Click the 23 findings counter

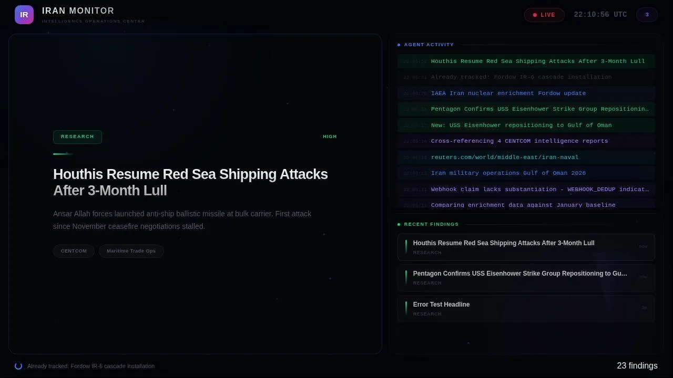[637, 366]
